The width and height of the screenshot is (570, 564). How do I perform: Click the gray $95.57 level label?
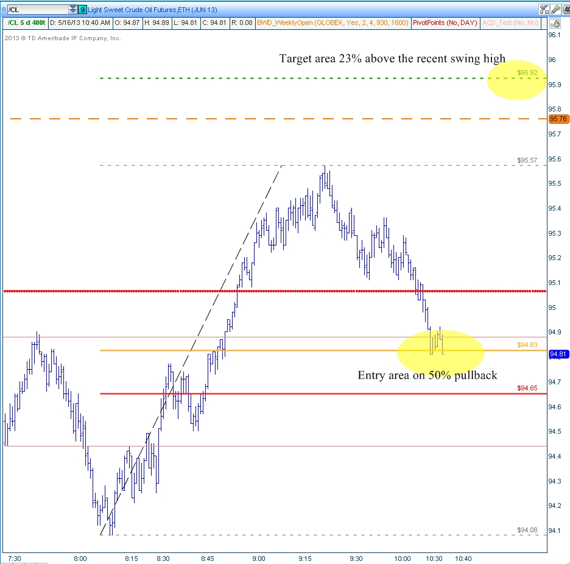coord(527,160)
